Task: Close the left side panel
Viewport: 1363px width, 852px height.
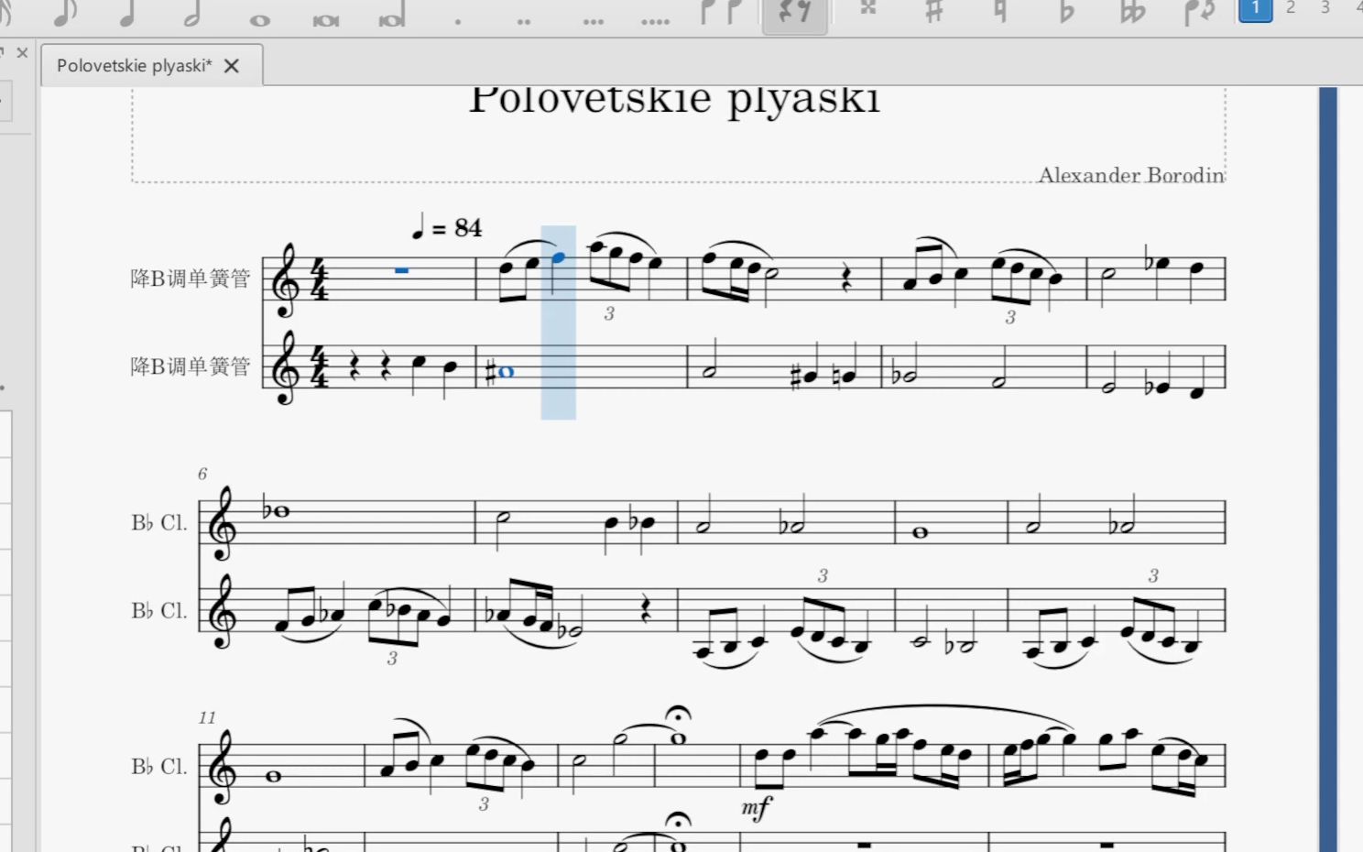Action: point(22,53)
